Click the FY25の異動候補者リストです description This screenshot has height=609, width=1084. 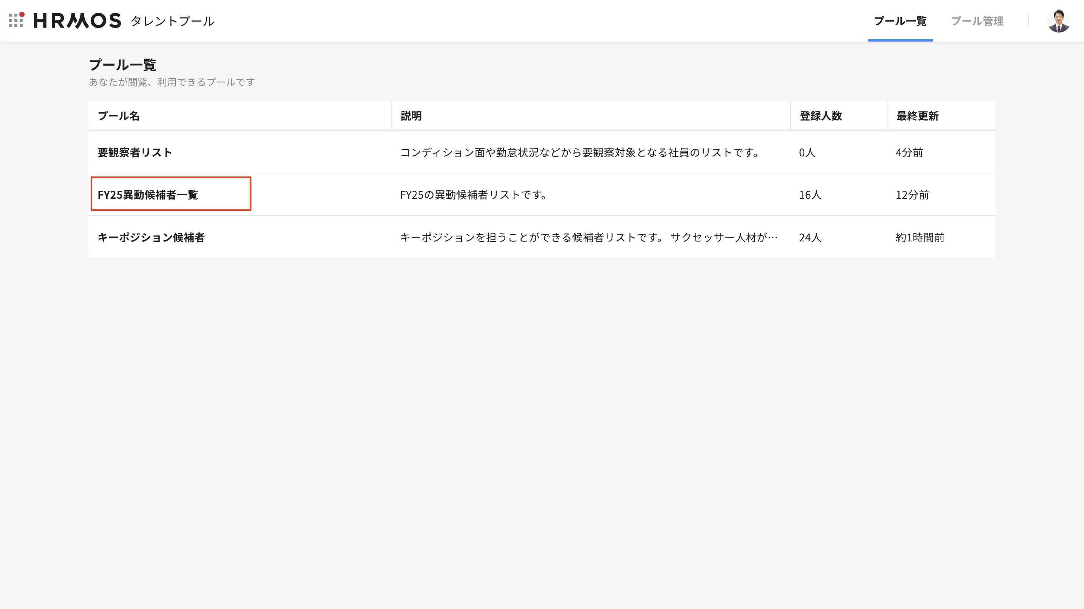(473, 195)
